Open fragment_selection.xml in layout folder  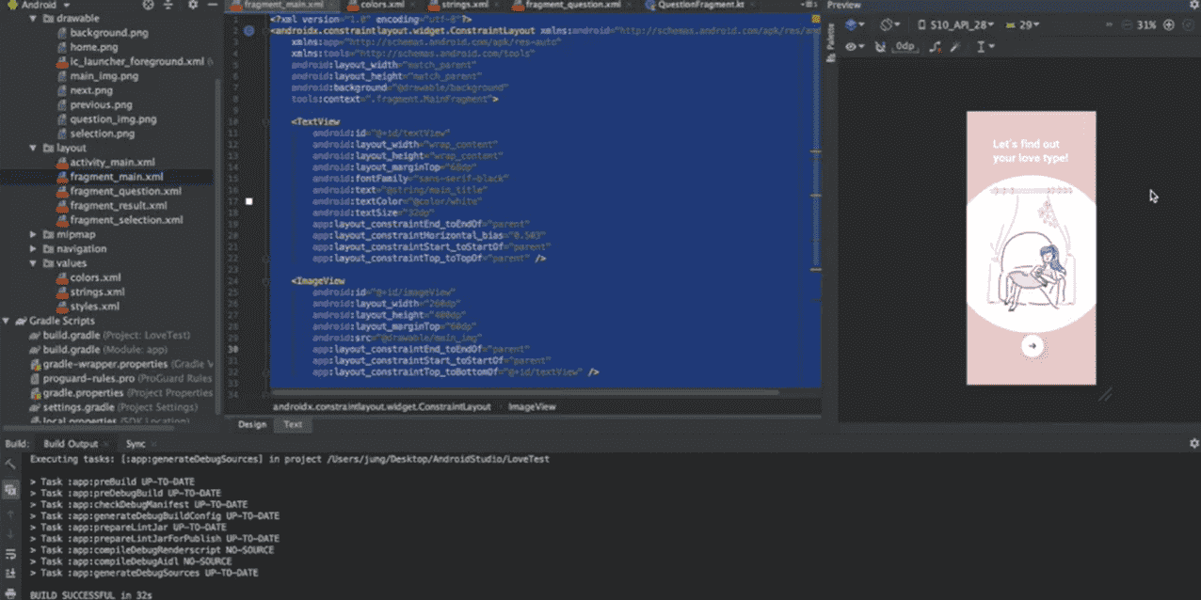[119, 220]
